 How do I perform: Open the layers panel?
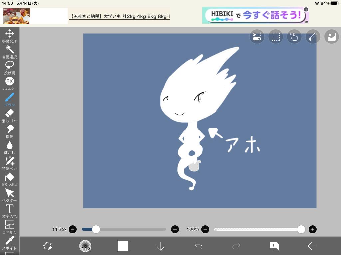click(274, 246)
